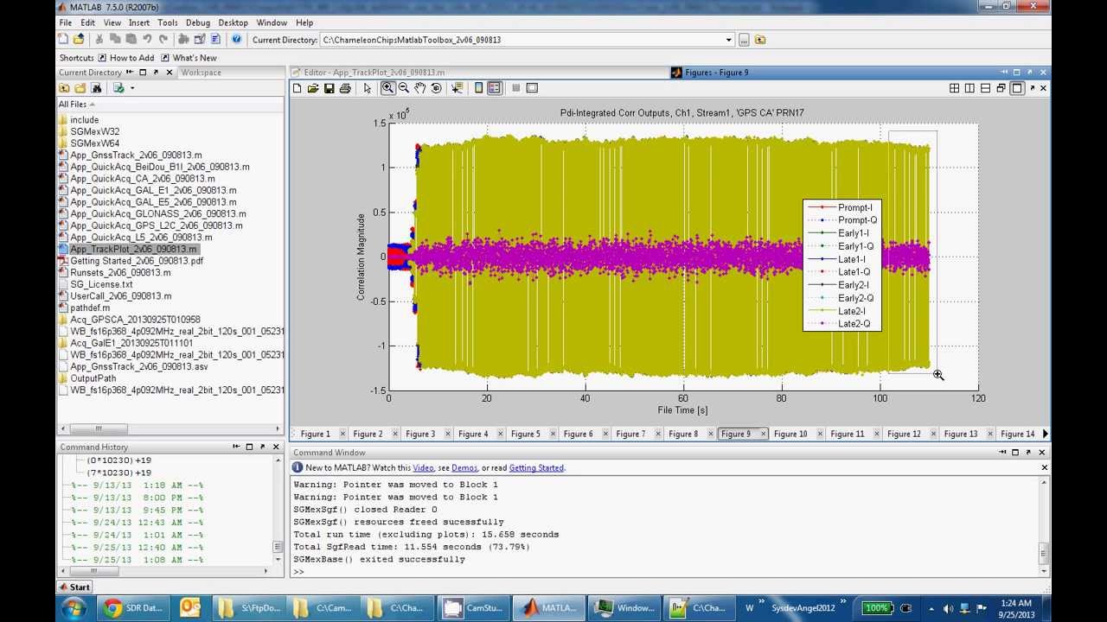Open the Debug menu
The width and height of the screenshot is (1107, 622).
click(198, 22)
